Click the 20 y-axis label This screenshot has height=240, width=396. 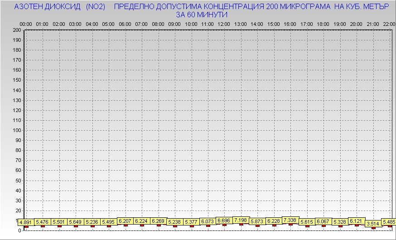pos(19,211)
